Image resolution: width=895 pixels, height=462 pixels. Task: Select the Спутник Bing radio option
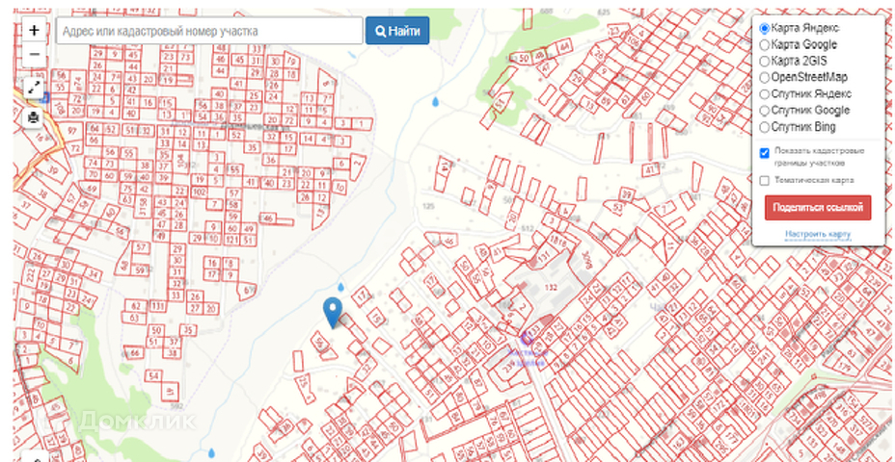tap(764, 127)
